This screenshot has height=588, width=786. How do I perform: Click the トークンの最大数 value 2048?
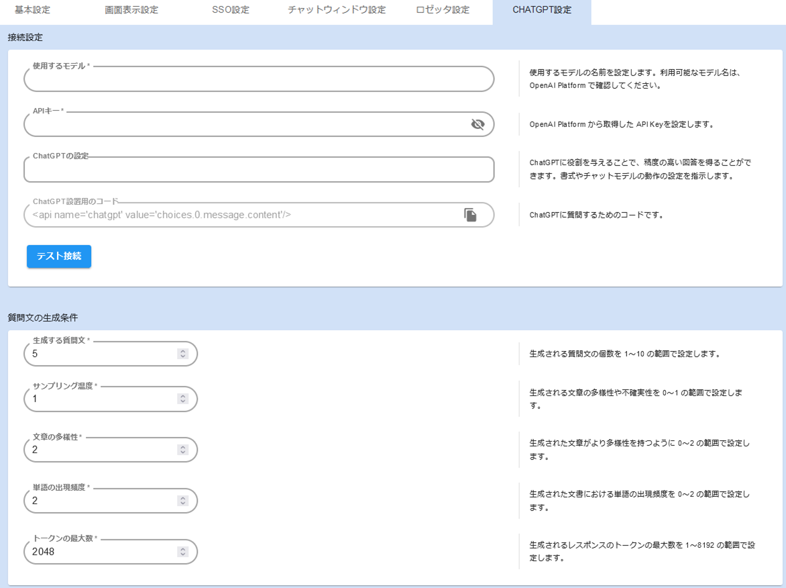pyautogui.click(x=80, y=551)
